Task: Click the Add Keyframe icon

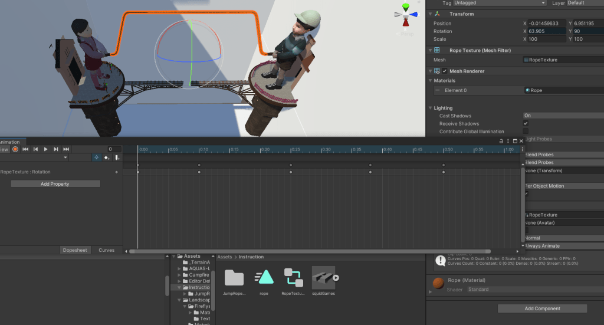Action: (x=107, y=157)
